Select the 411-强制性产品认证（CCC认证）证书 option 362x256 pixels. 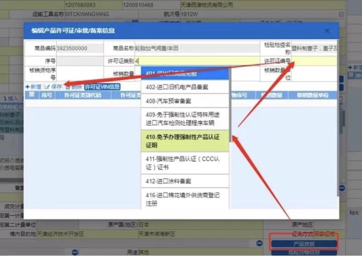point(185,163)
